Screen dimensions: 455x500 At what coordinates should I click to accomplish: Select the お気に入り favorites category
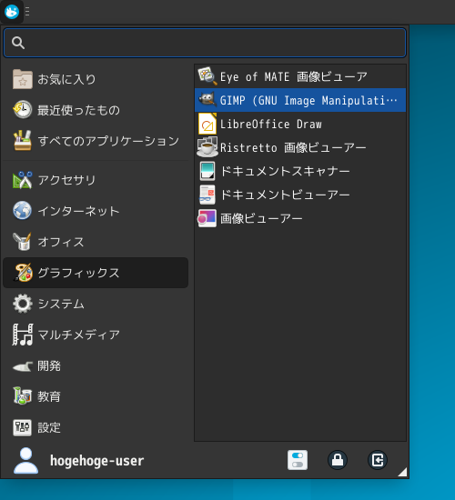click(96, 79)
